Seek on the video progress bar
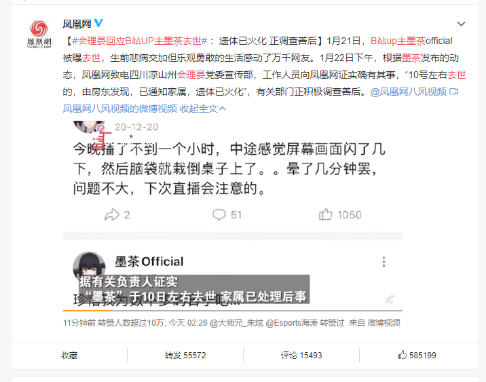The image size is (486, 382). [x=232, y=310]
